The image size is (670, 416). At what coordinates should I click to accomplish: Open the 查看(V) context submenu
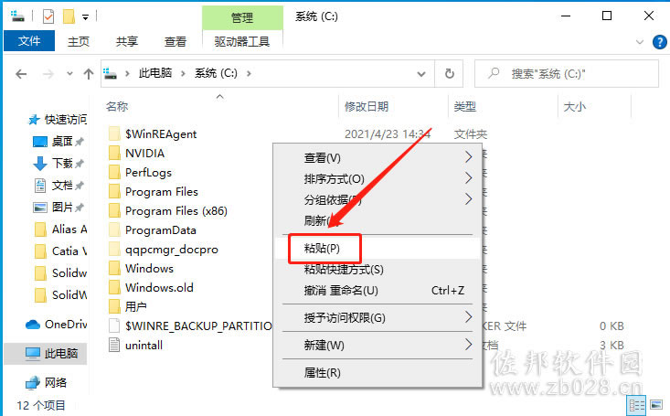[378, 158]
